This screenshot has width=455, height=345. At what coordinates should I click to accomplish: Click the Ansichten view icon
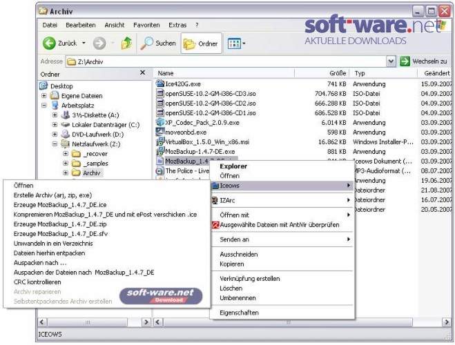(x=234, y=43)
